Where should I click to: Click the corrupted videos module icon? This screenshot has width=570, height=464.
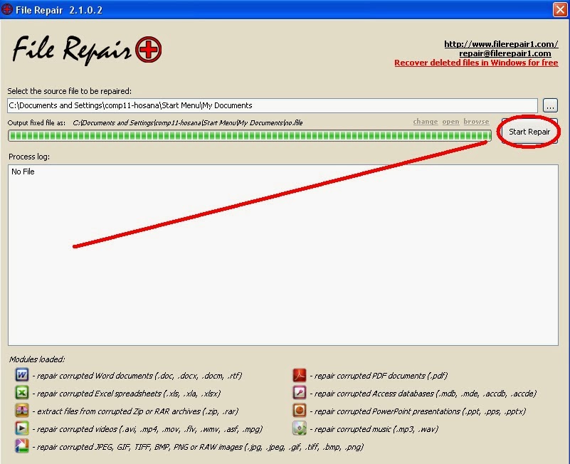click(x=22, y=428)
